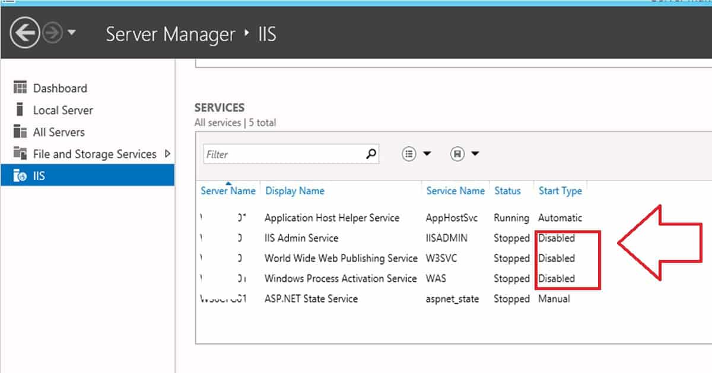Open the navigation history dropdown arrow

pos(71,33)
